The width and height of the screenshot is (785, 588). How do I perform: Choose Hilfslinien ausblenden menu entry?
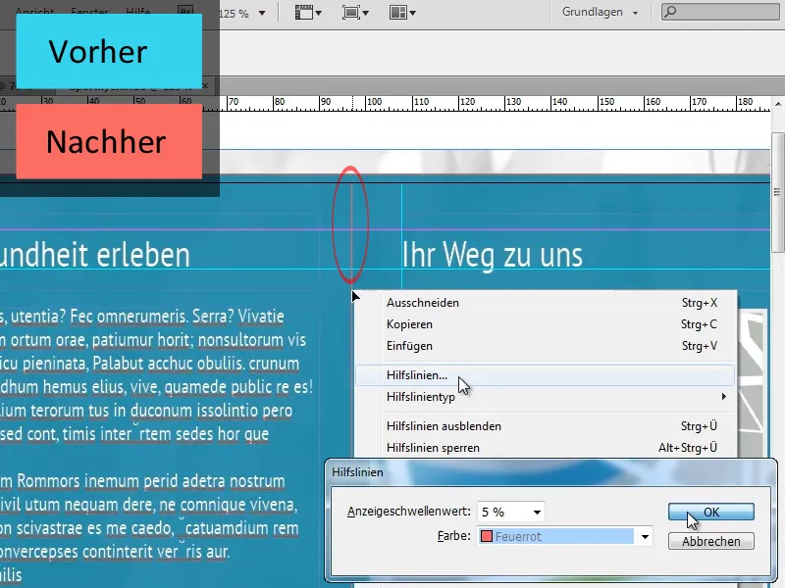tap(546, 426)
